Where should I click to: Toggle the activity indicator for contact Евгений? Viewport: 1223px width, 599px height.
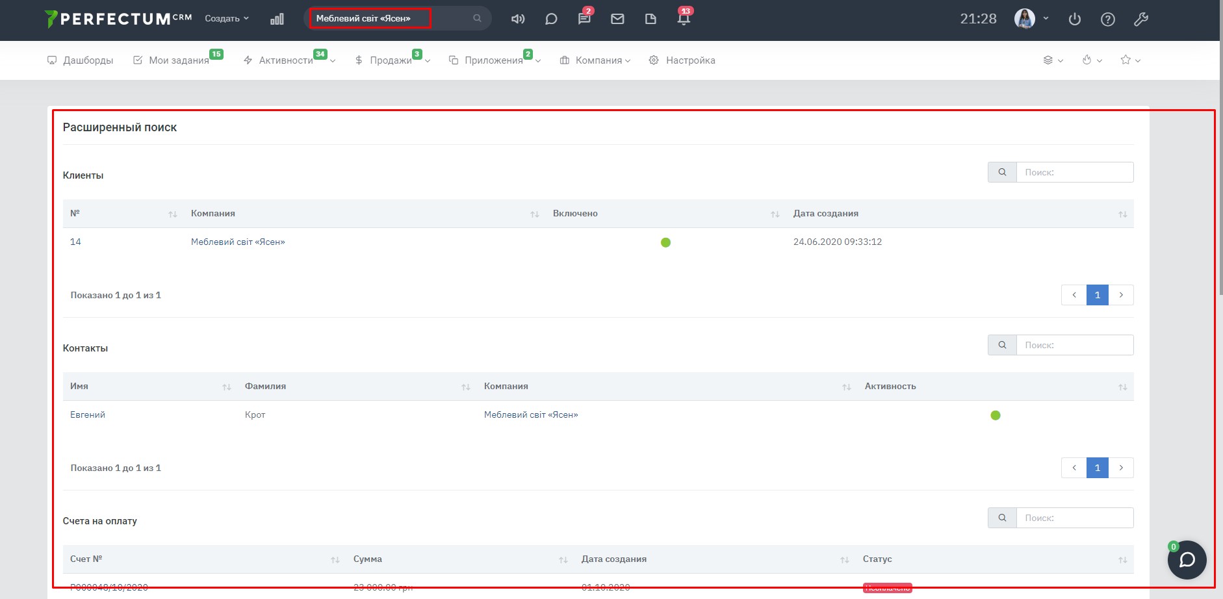995,415
